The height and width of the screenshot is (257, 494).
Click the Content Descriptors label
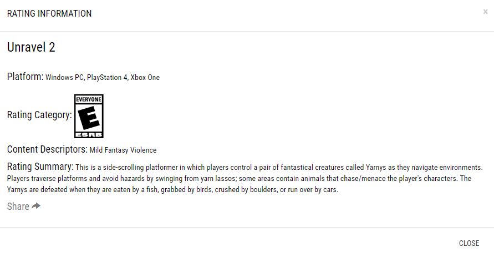click(47, 149)
